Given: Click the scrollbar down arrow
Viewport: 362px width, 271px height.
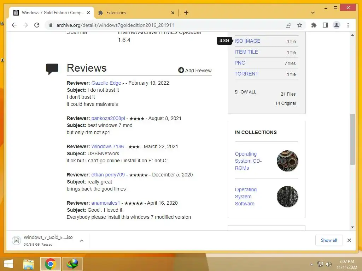Looking at the screenshot, I should 352,227.
